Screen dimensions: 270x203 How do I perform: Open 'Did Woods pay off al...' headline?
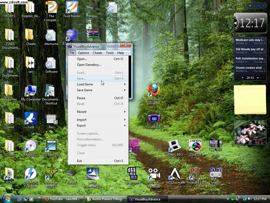(250, 51)
